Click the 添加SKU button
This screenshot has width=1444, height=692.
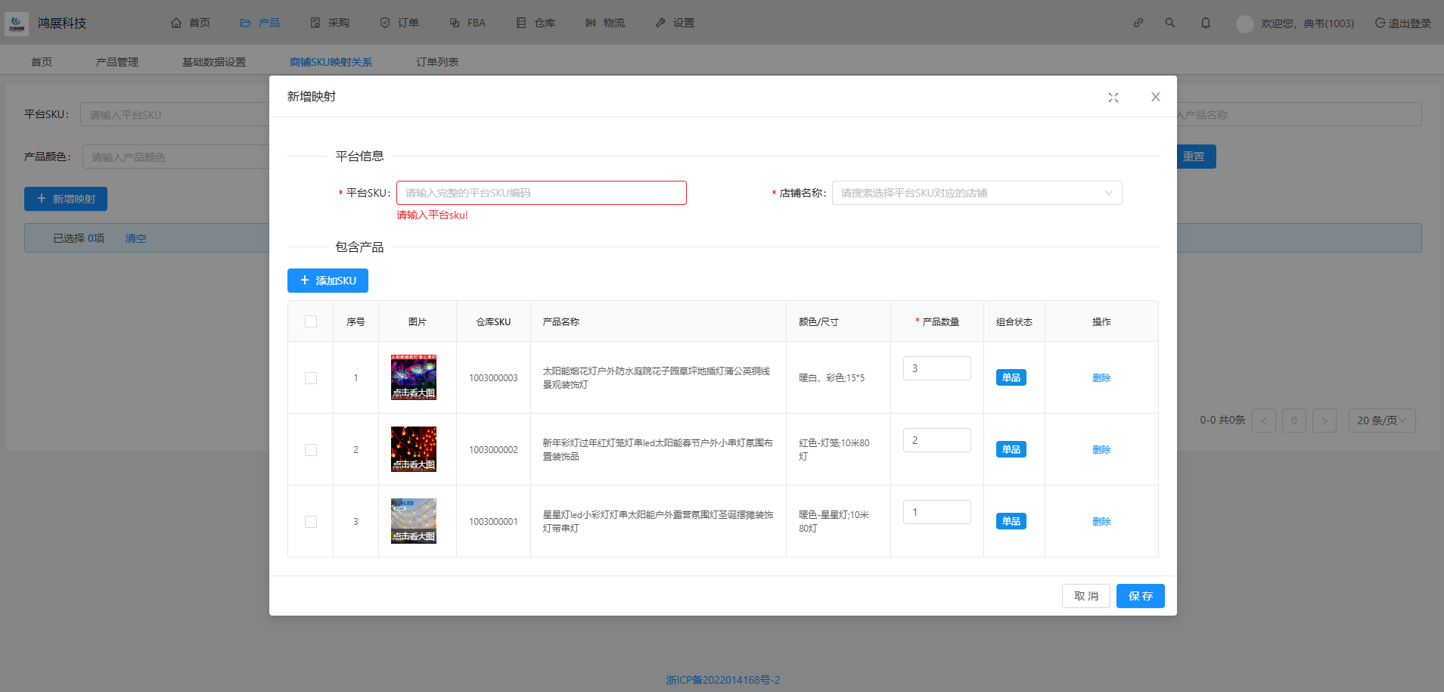[x=328, y=281]
